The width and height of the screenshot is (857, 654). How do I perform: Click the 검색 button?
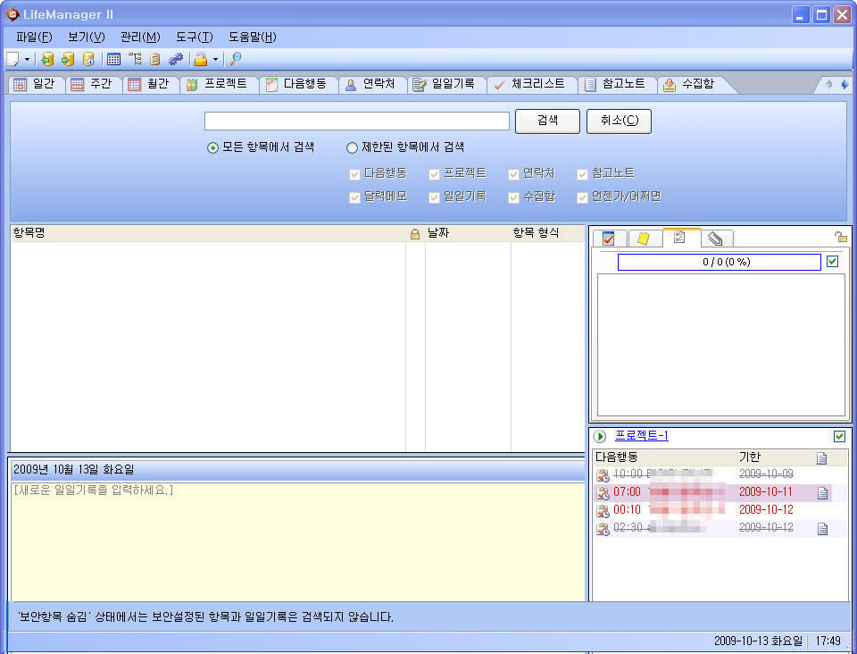547,121
